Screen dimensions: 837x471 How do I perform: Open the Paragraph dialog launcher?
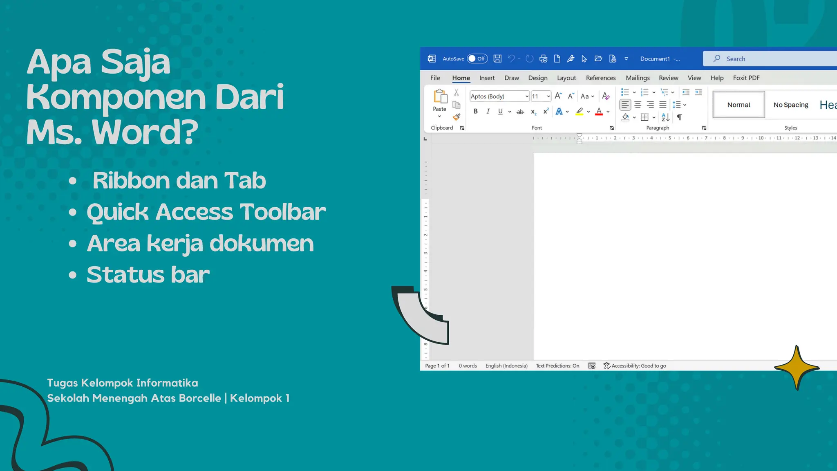704,128
